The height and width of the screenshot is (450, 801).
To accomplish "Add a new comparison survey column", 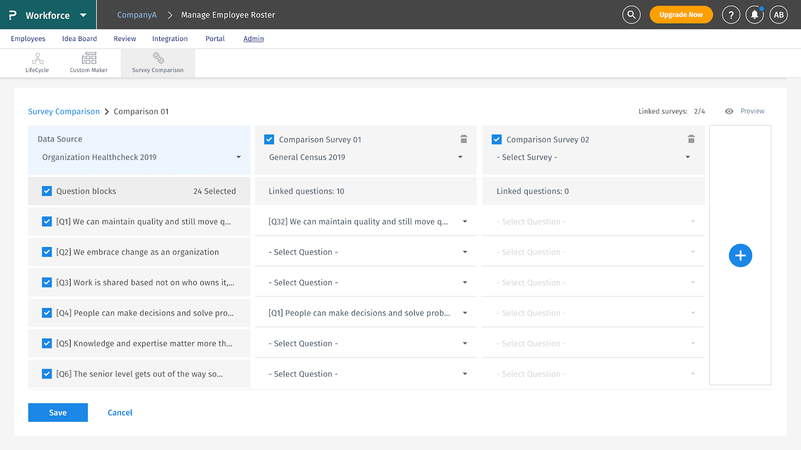I will [x=740, y=255].
